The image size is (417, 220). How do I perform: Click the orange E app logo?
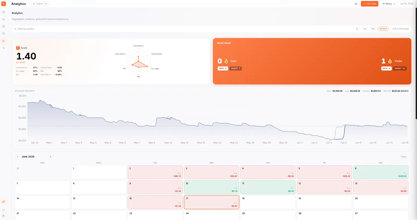[4, 4]
